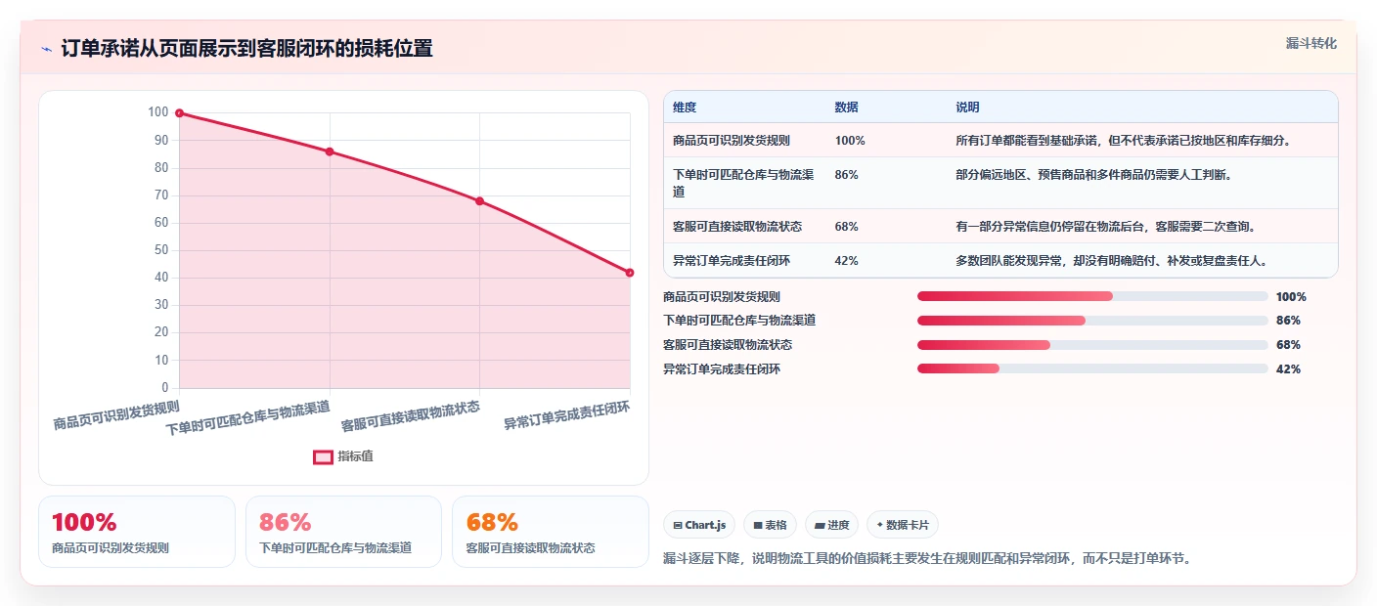Click the page title 订单承诺从页面展示到客服闭环的损耗位置

(x=246, y=49)
